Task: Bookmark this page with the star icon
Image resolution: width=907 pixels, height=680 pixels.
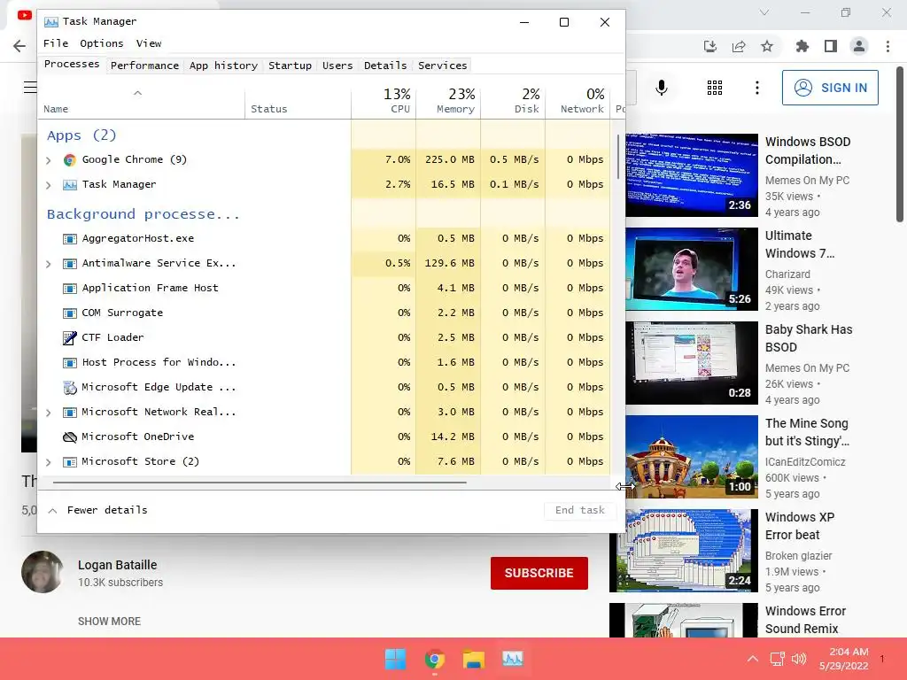Action: coord(767,46)
